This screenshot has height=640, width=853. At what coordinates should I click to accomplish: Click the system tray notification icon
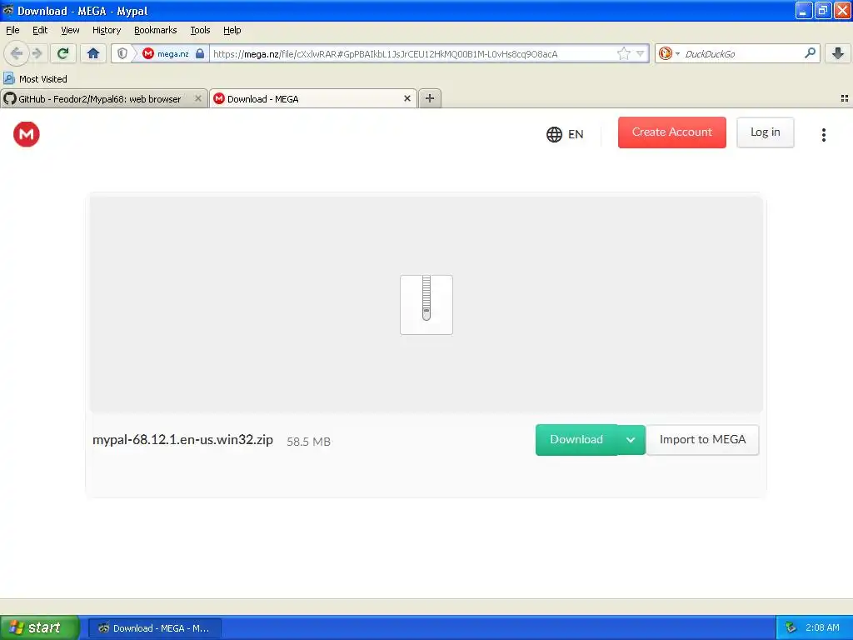tap(791, 628)
